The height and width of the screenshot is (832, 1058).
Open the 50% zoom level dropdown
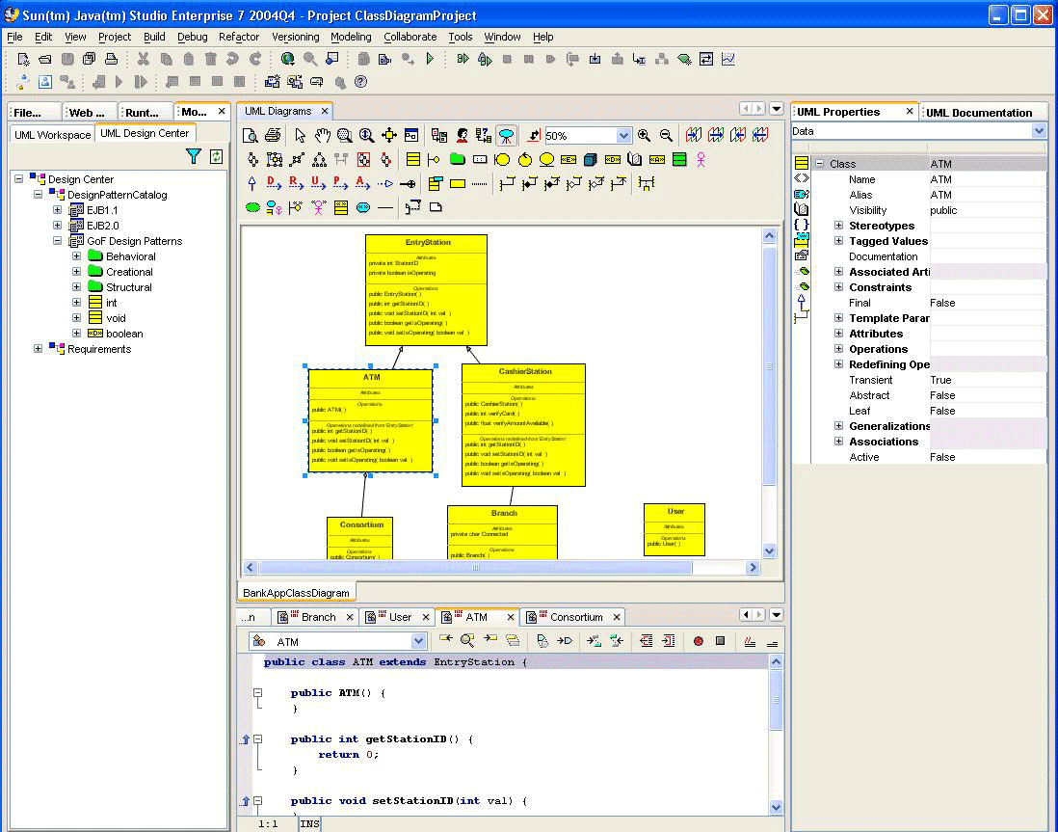(x=623, y=136)
